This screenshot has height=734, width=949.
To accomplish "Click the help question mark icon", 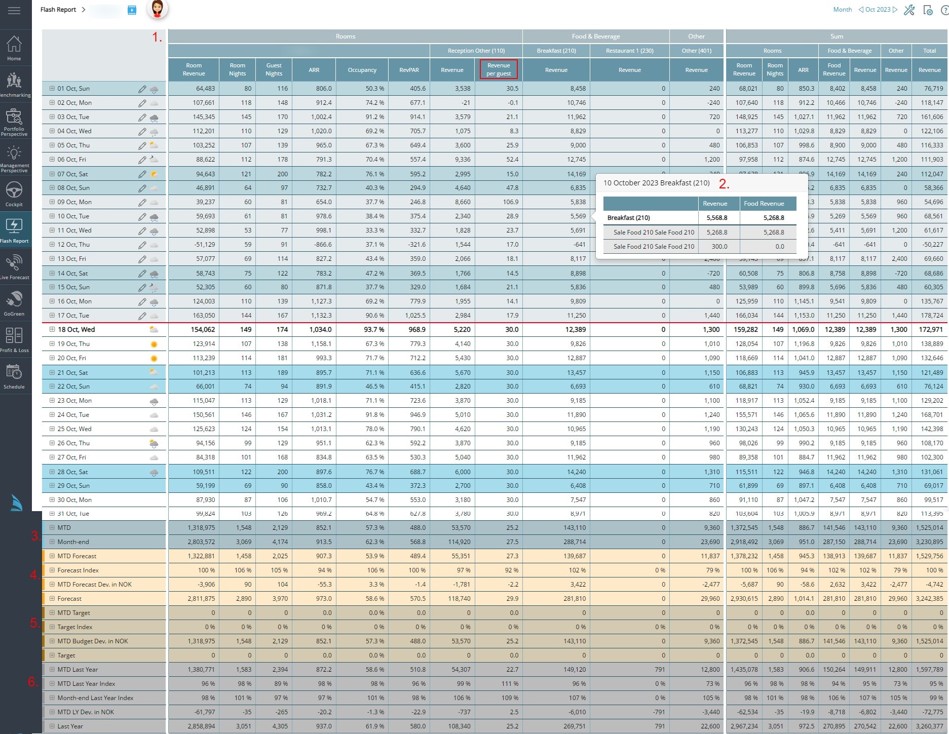I will click(944, 10).
